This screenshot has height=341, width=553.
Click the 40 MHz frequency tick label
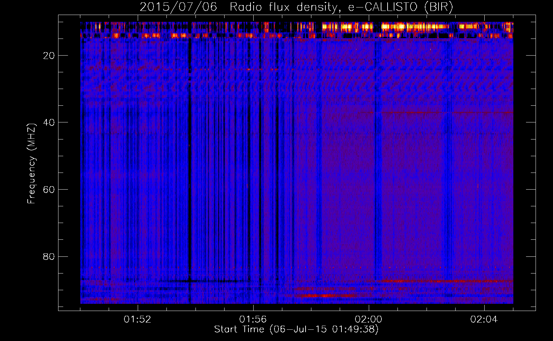tap(49, 122)
